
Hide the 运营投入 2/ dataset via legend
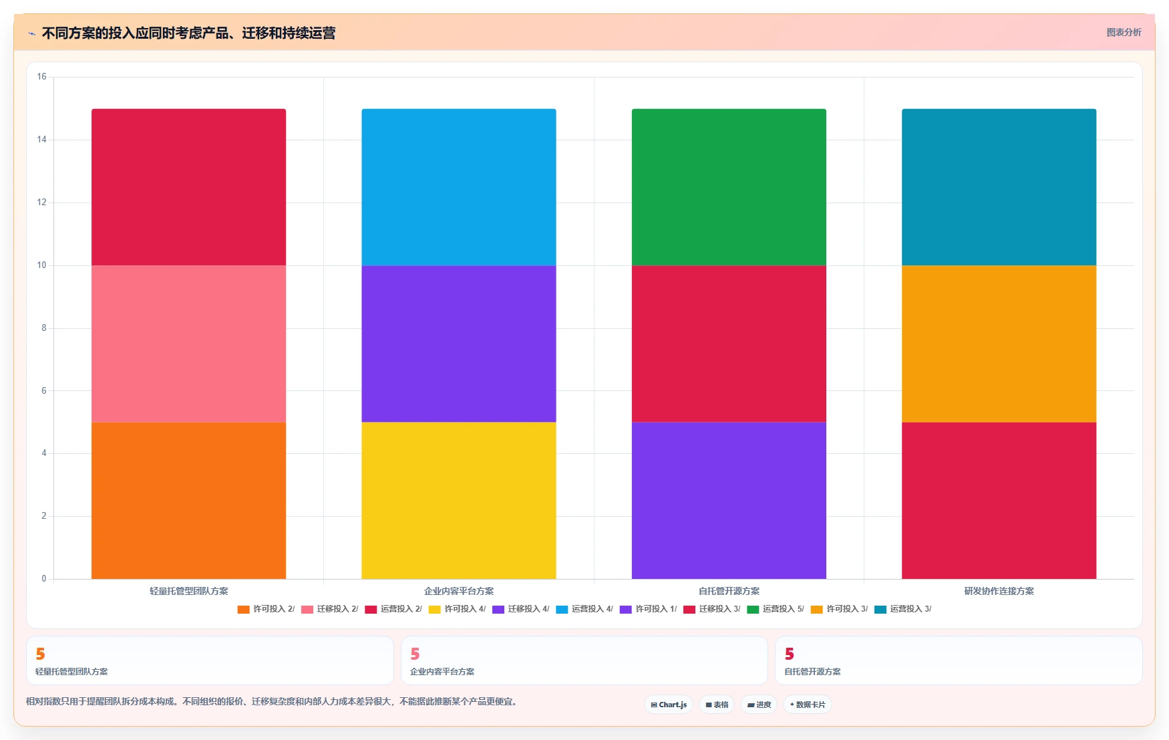[x=393, y=609]
